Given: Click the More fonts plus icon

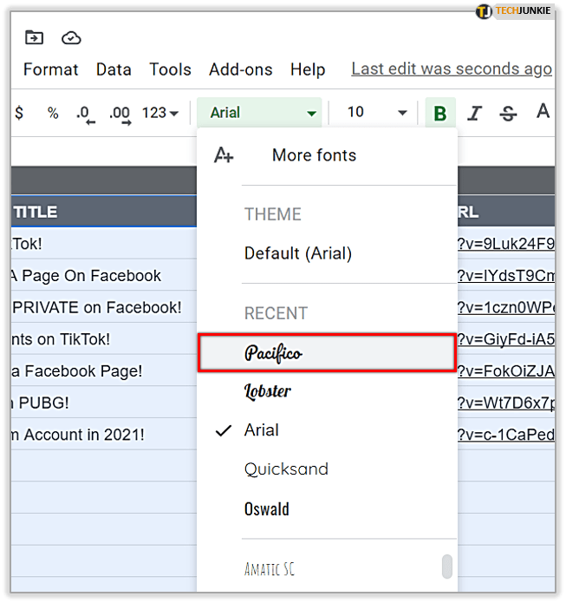Looking at the screenshot, I should coord(224,155).
